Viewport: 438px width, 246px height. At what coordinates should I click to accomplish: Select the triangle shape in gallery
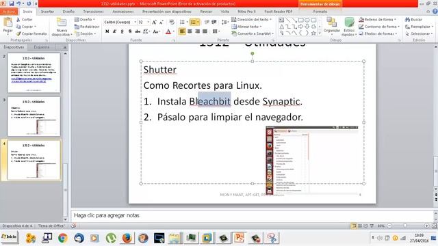point(281,27)
